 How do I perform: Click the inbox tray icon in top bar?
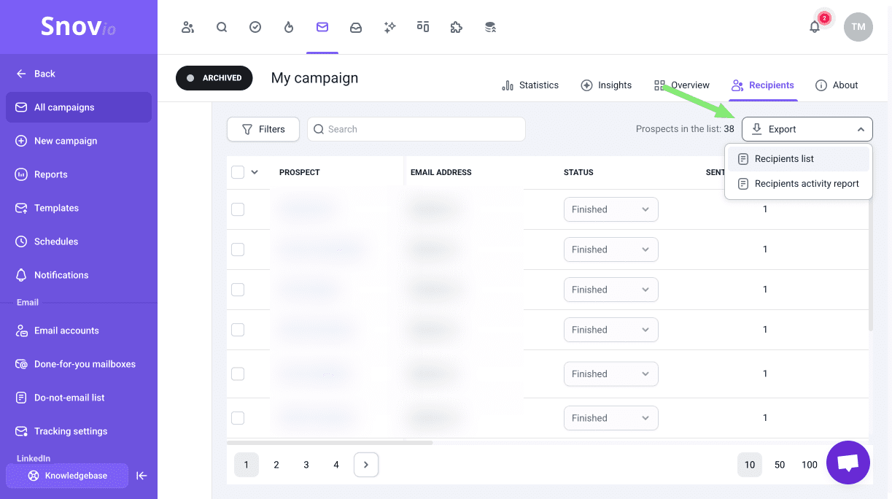coord(356,27)
